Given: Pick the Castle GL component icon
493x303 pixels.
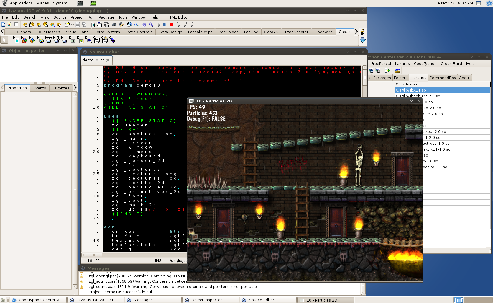Looking at the screenshot, I should [73, 40].
